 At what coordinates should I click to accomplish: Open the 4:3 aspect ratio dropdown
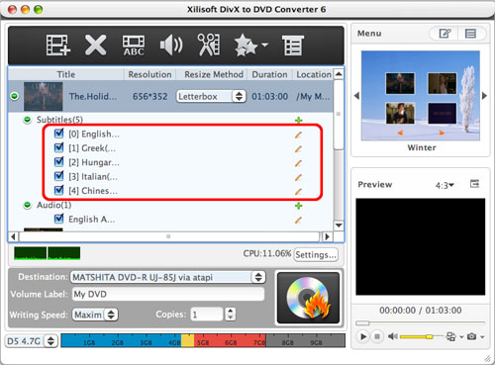click(445, 185)
